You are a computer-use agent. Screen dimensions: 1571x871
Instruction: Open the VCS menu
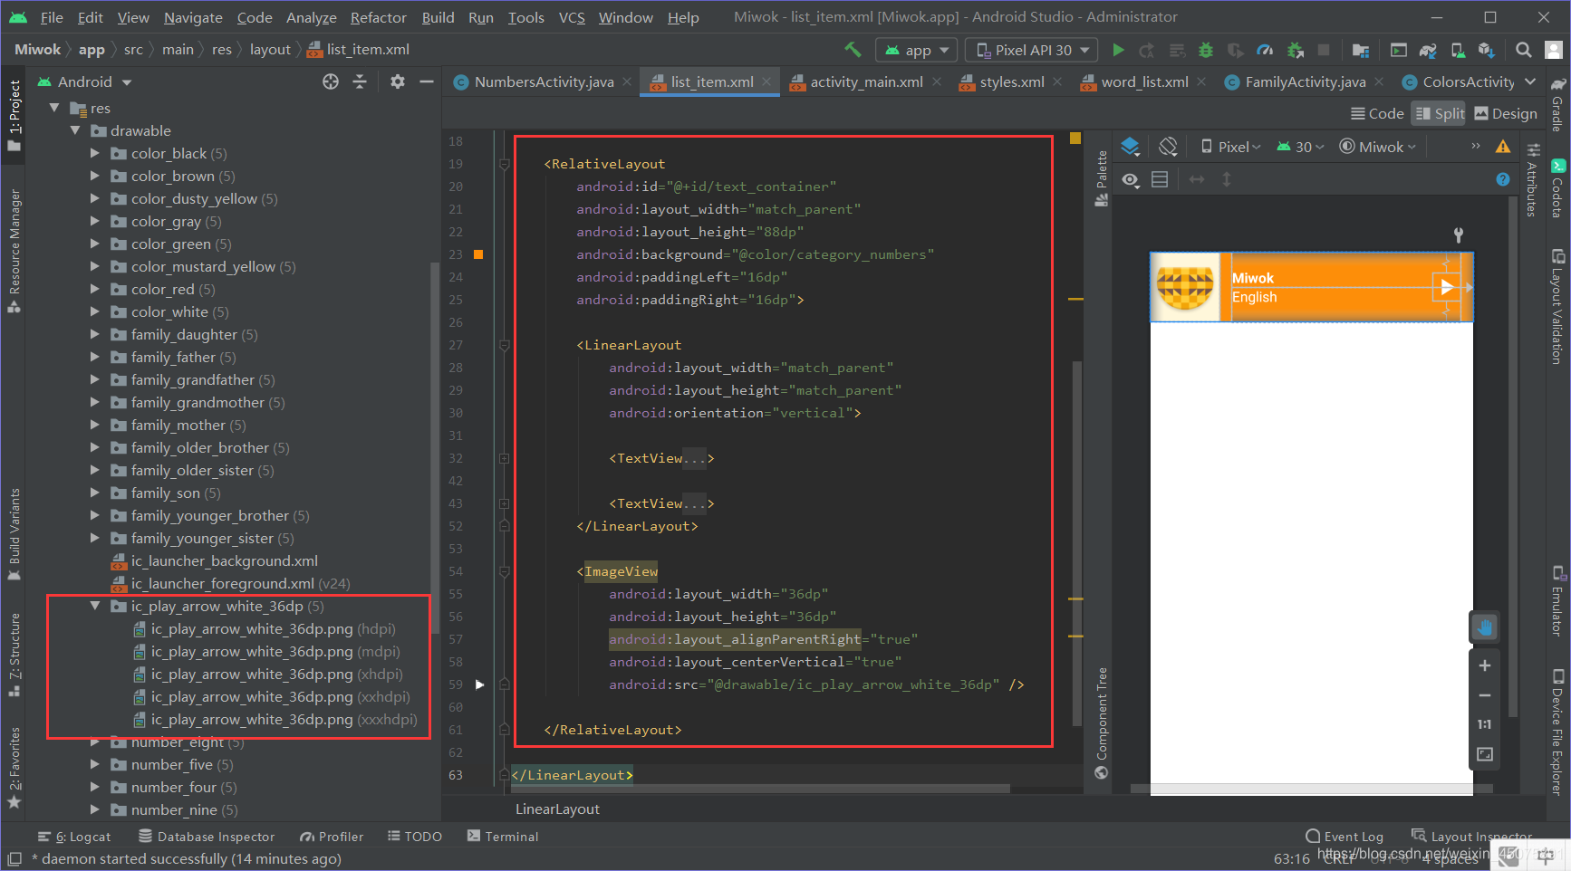coord(571,17)
